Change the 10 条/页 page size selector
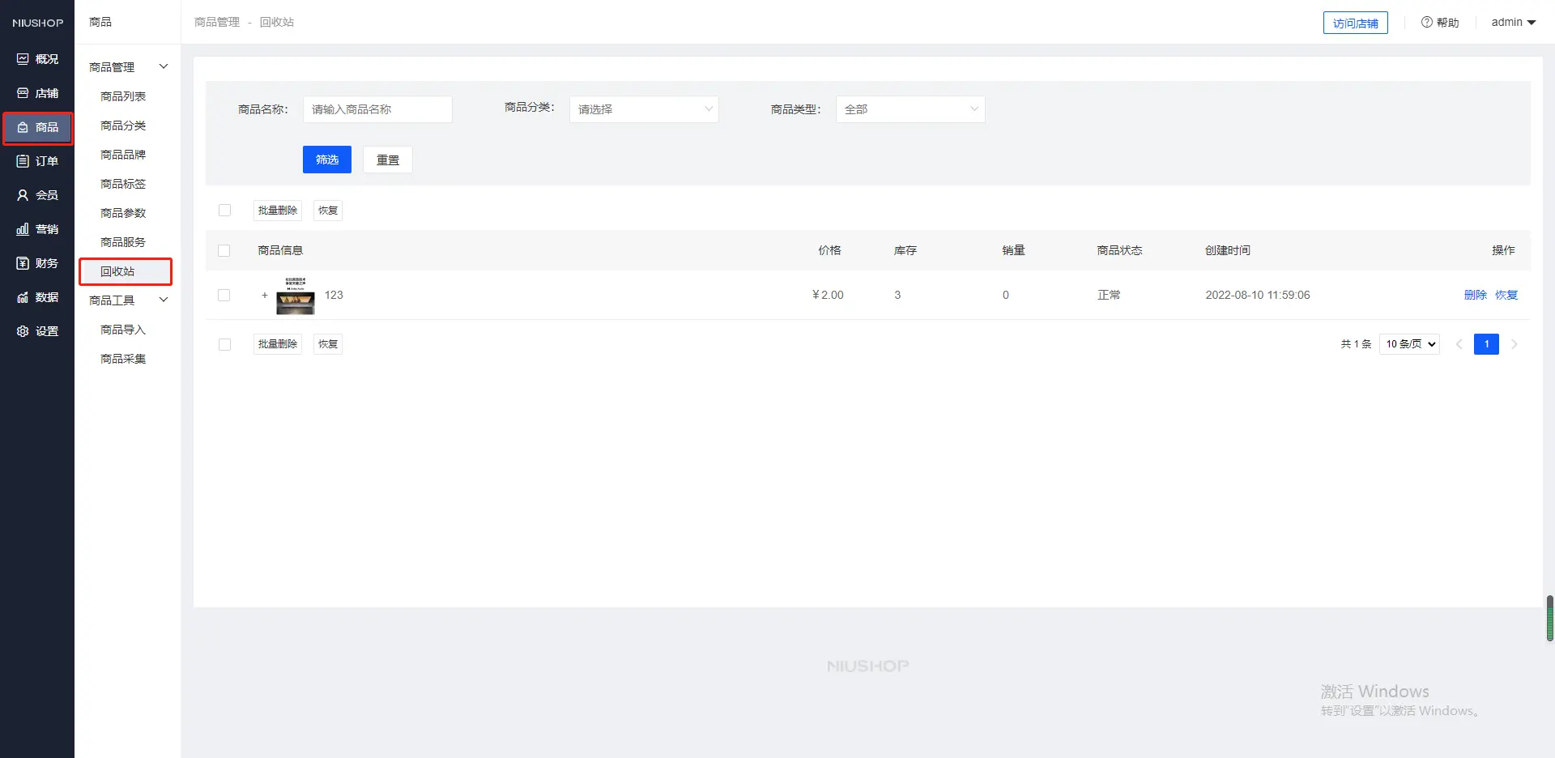Viewport: 1555px width, 758px height. point(1409,344)
